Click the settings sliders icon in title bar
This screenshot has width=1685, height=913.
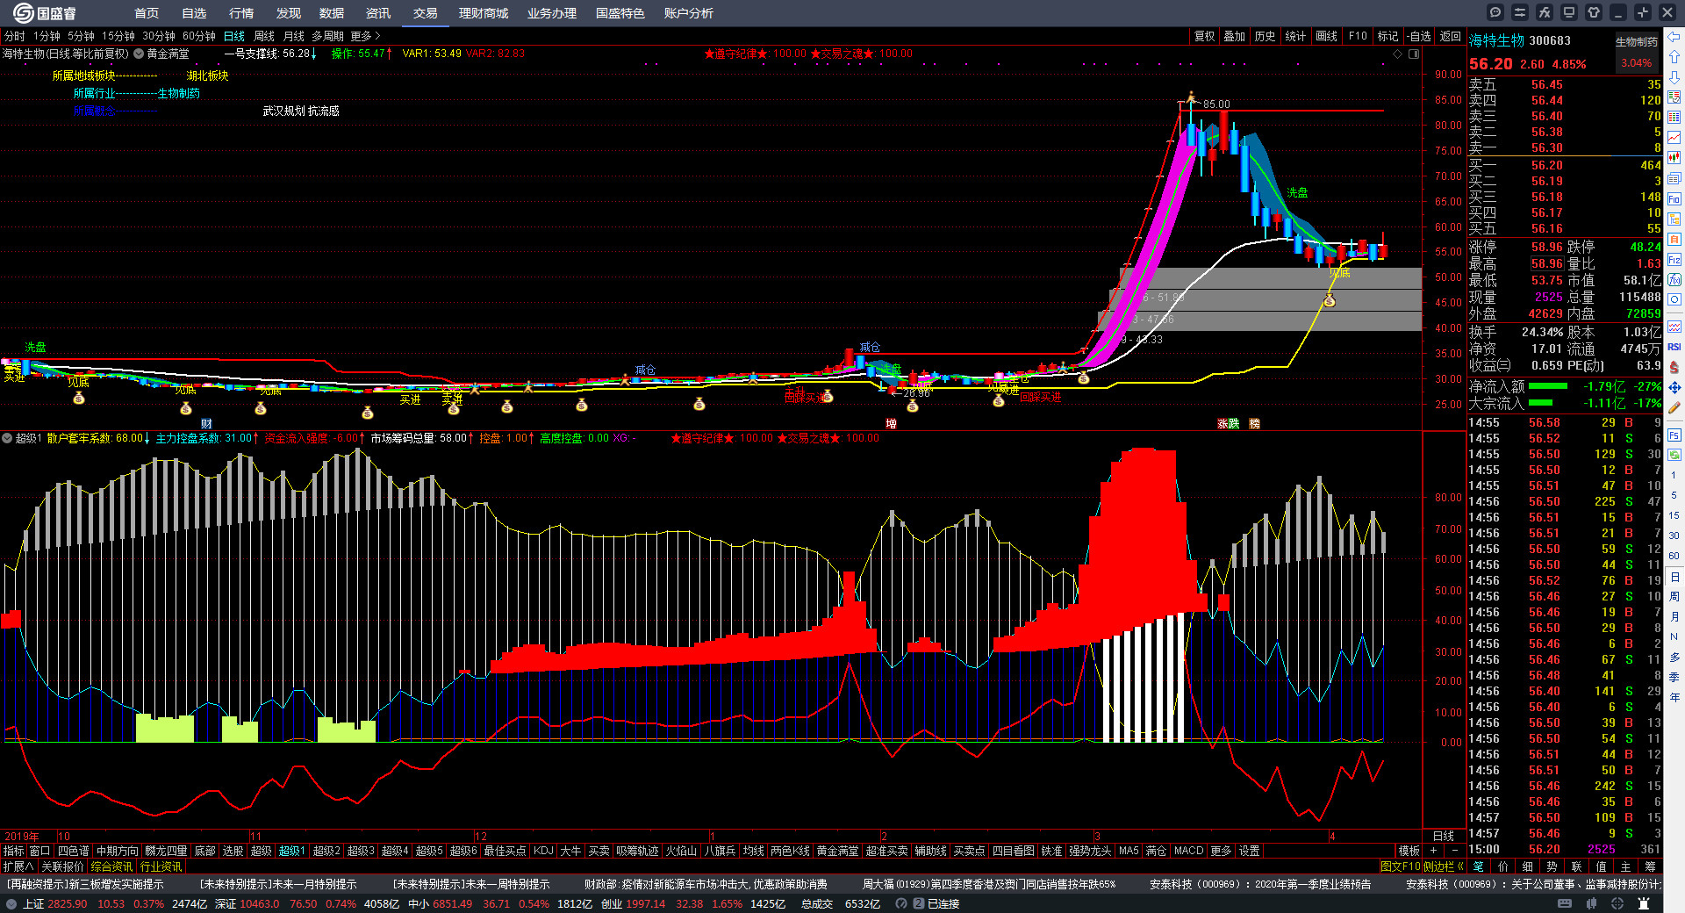pos(1520,12)
